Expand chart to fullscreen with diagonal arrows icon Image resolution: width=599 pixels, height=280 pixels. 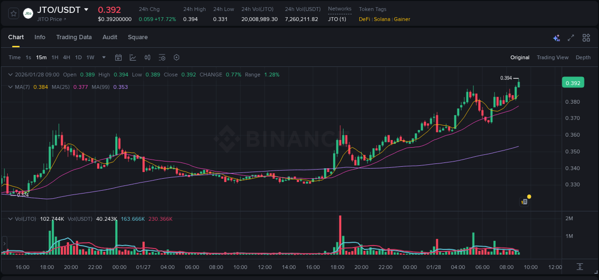point(570,37)
